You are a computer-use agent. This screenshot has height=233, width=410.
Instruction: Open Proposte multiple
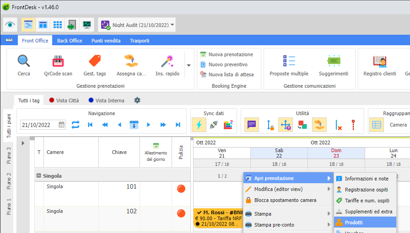[x=289, y=65]
